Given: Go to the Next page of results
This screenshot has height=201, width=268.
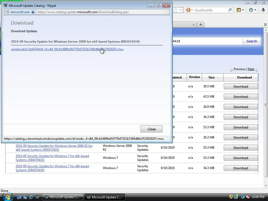Looking at the screenshot, I should (x=251, y=69).
